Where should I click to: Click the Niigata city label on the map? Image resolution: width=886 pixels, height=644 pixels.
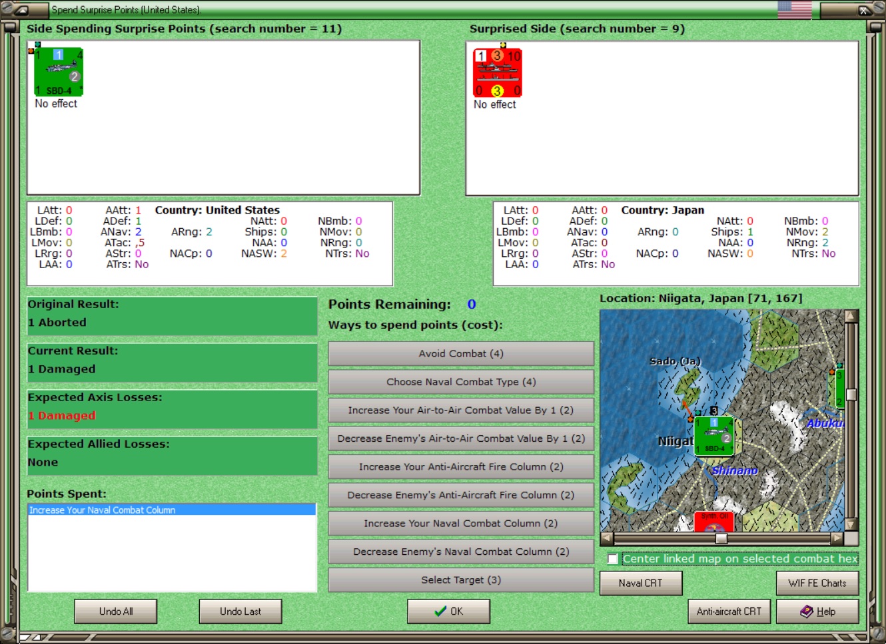point(675,441)
